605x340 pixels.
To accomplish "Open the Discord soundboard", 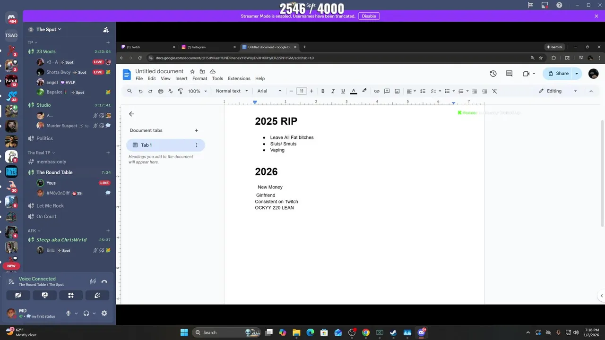I will (x=97, y=295).
